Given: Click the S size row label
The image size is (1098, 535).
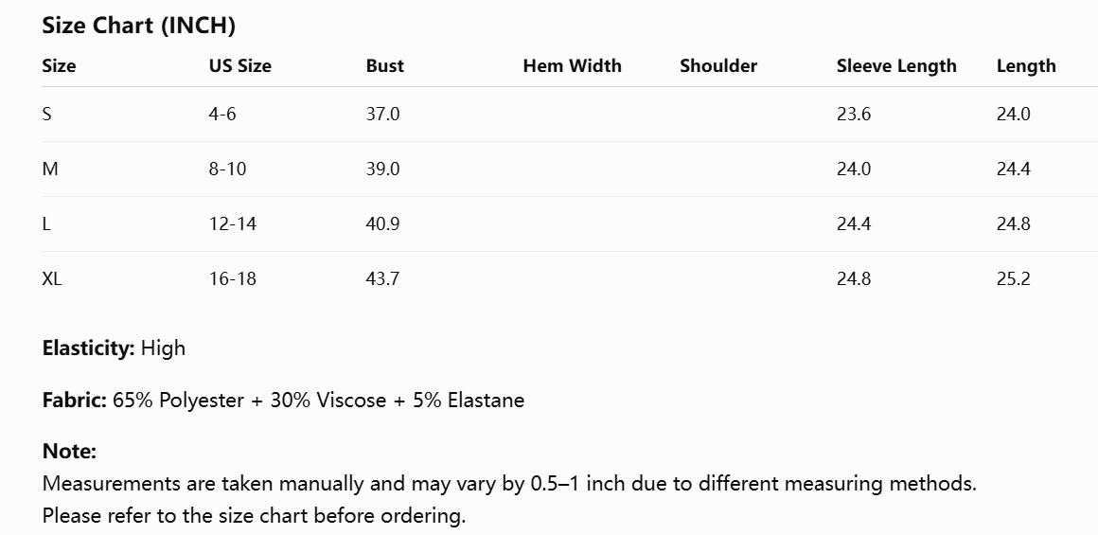Looking at the screenshot, I should coord(47,115).
